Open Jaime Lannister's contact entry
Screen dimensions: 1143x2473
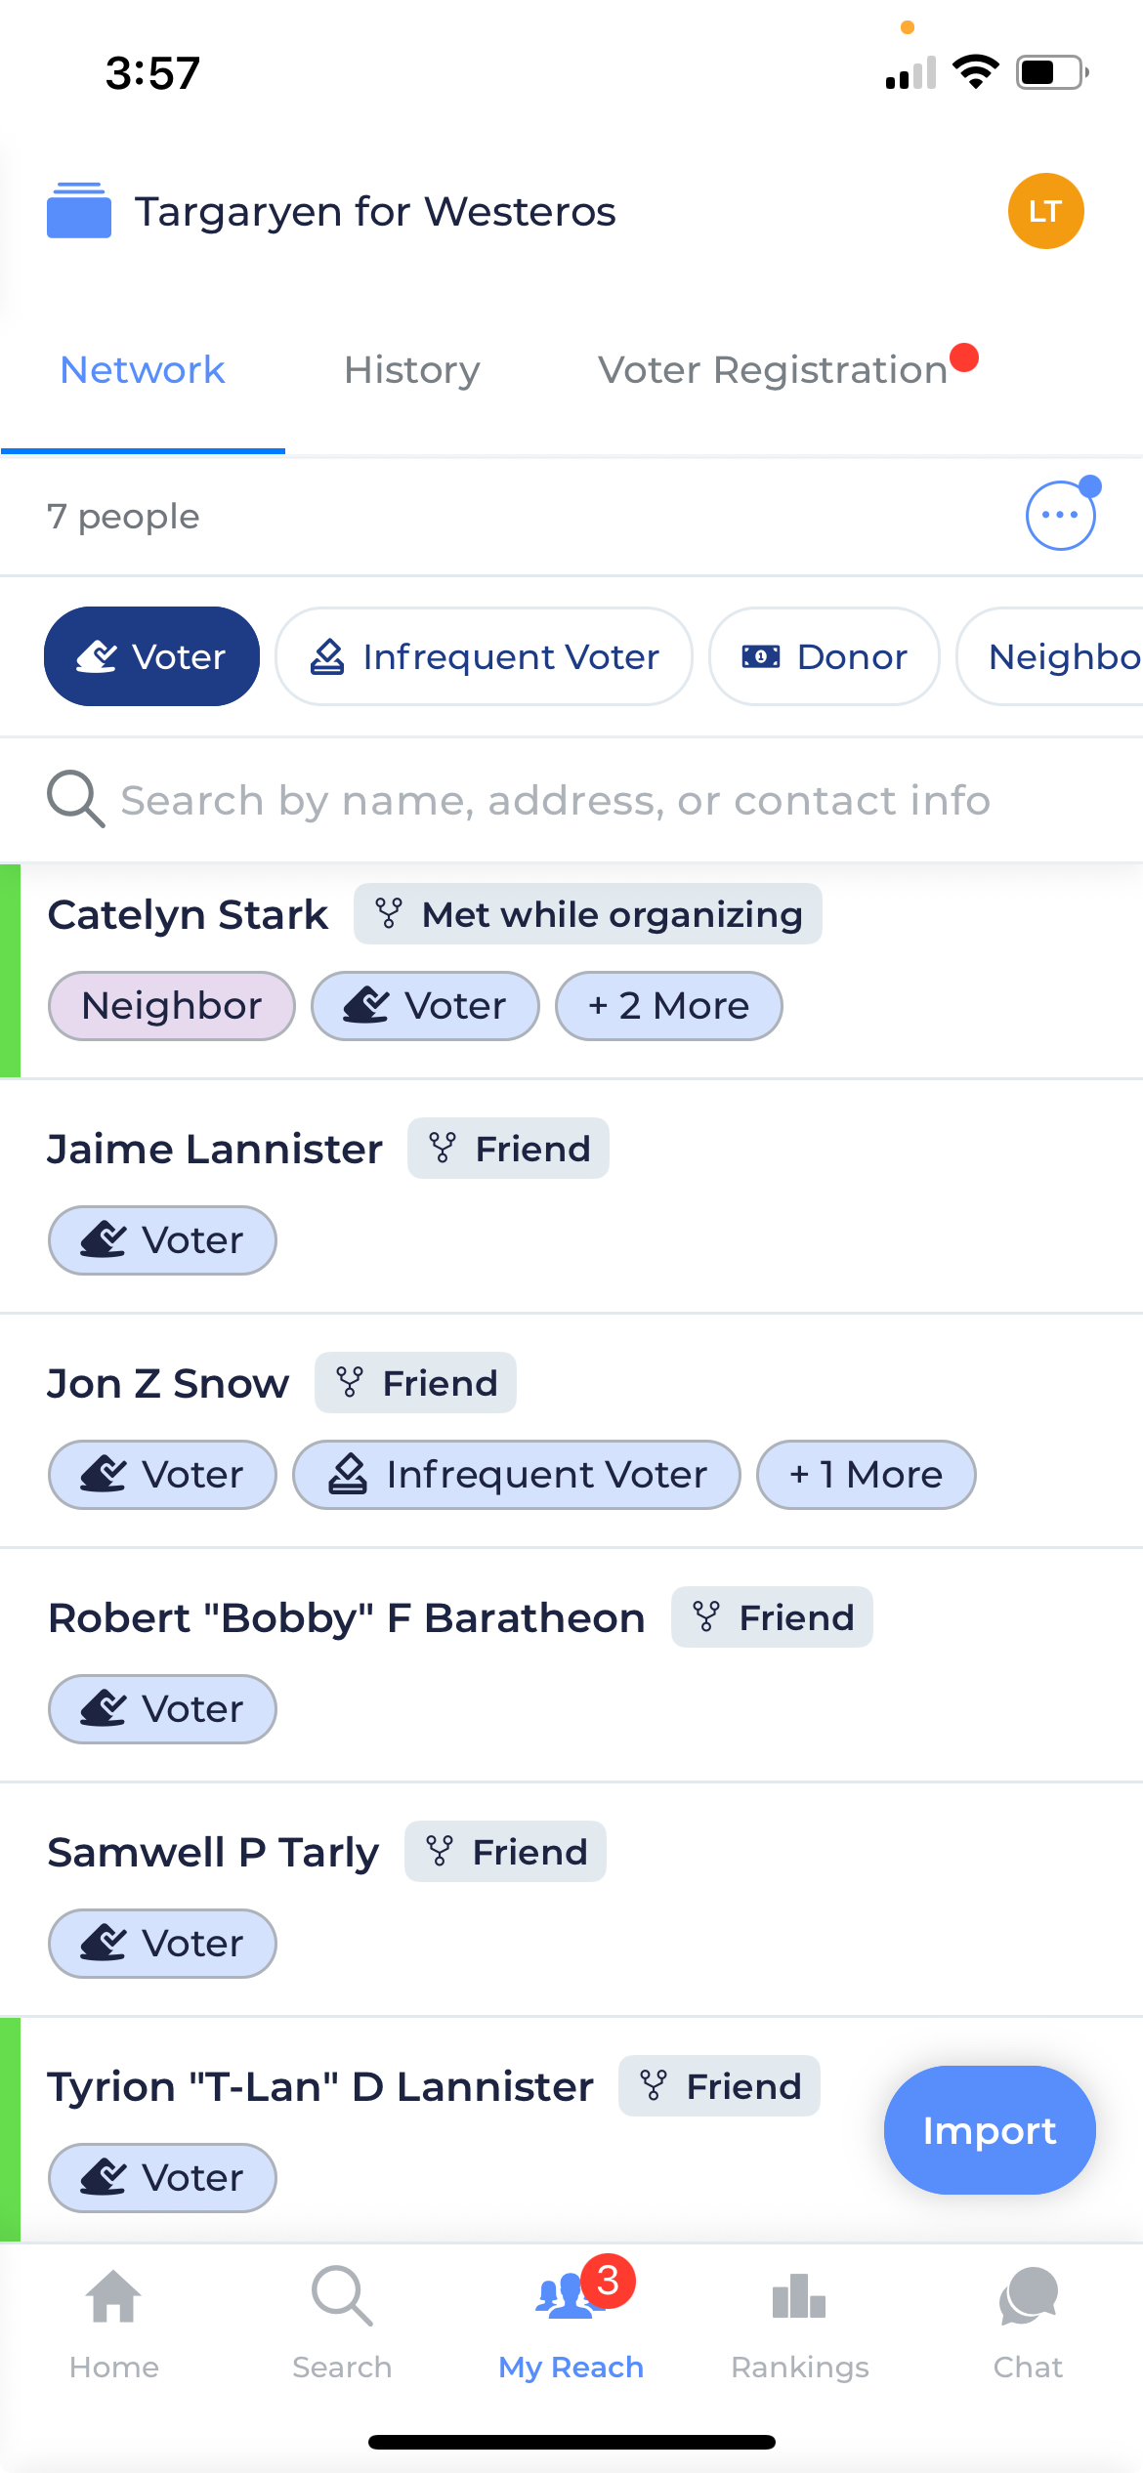[x=214, y=1150]
